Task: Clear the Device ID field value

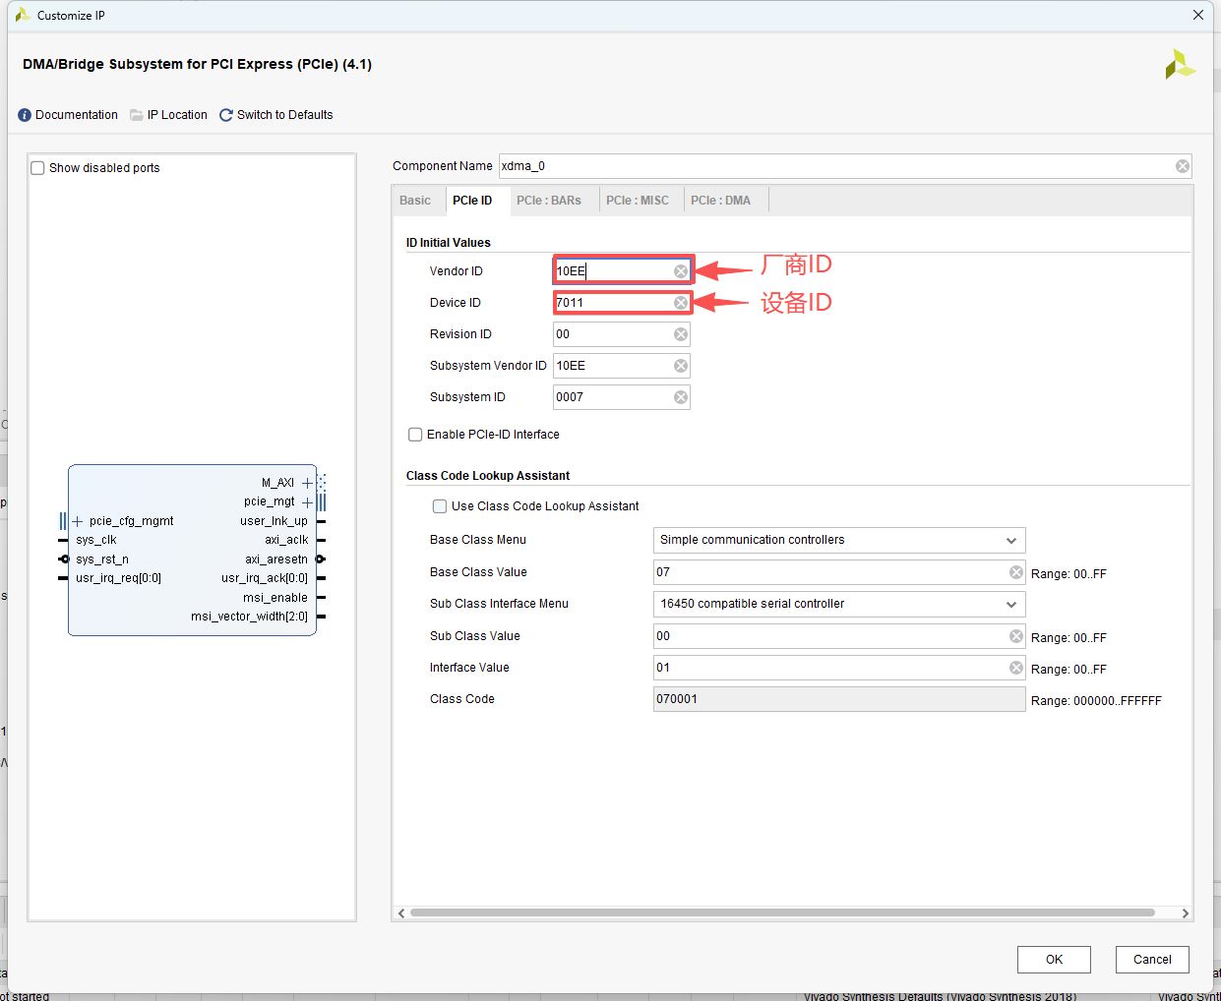Action: (x=681, y=303)
